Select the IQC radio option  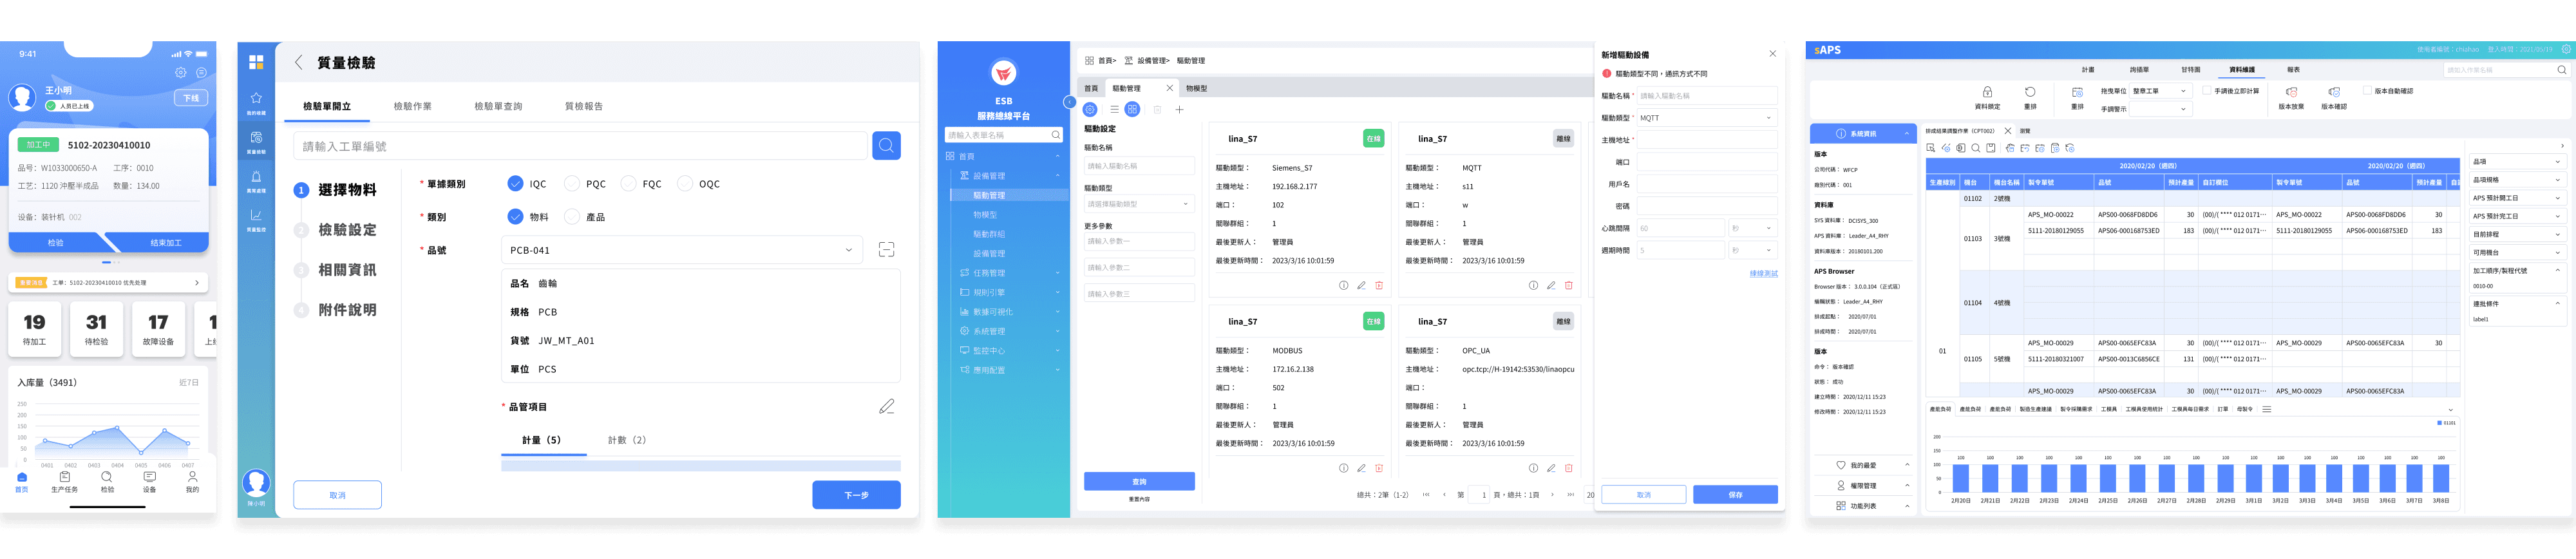tap(515, 184)
